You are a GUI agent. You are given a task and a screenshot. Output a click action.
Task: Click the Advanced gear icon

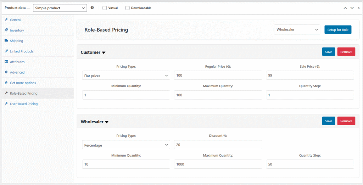(6, 72)
